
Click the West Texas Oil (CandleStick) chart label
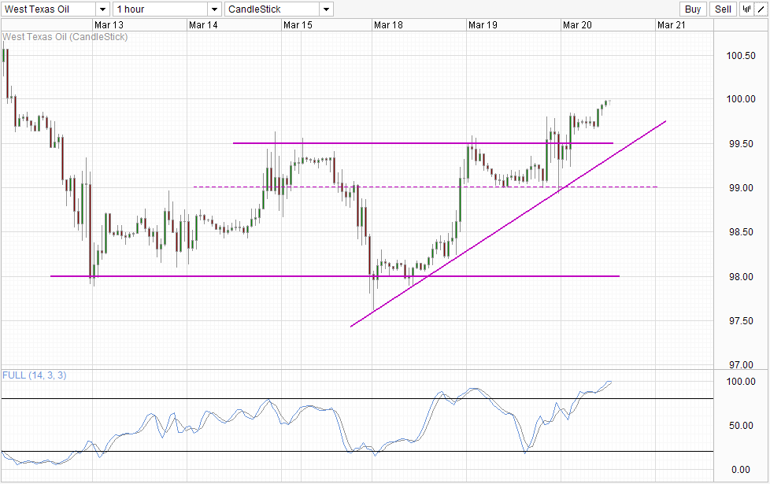(65, 37)
